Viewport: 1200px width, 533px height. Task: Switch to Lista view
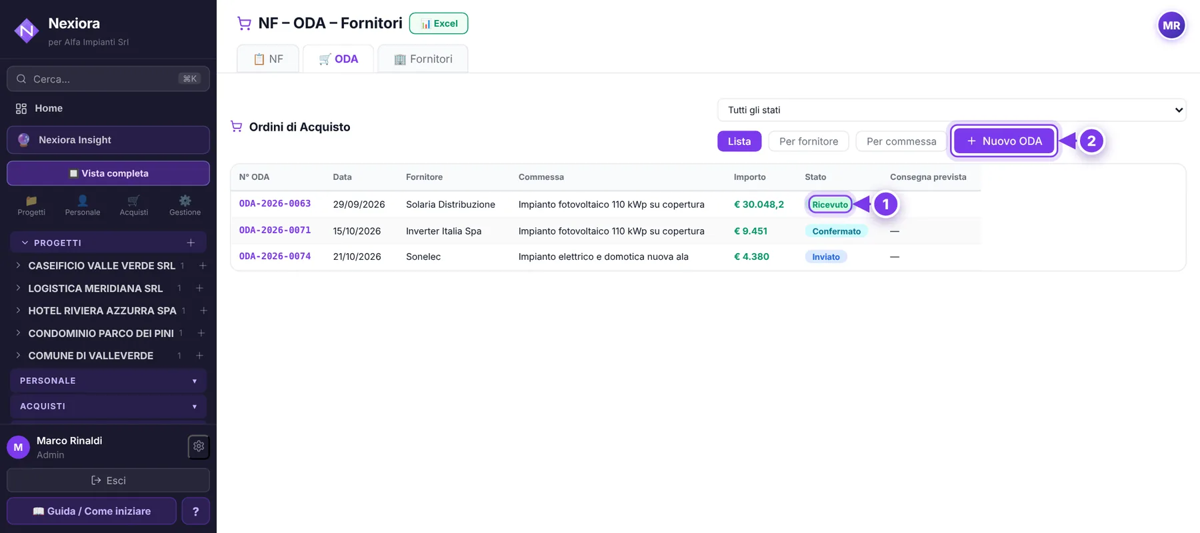[x=739, y=141]
